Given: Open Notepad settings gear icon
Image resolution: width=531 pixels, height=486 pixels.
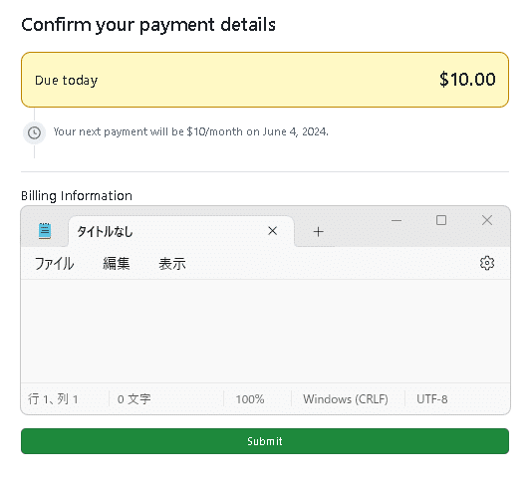Looking at the screenshot, I should click(487, 263).
